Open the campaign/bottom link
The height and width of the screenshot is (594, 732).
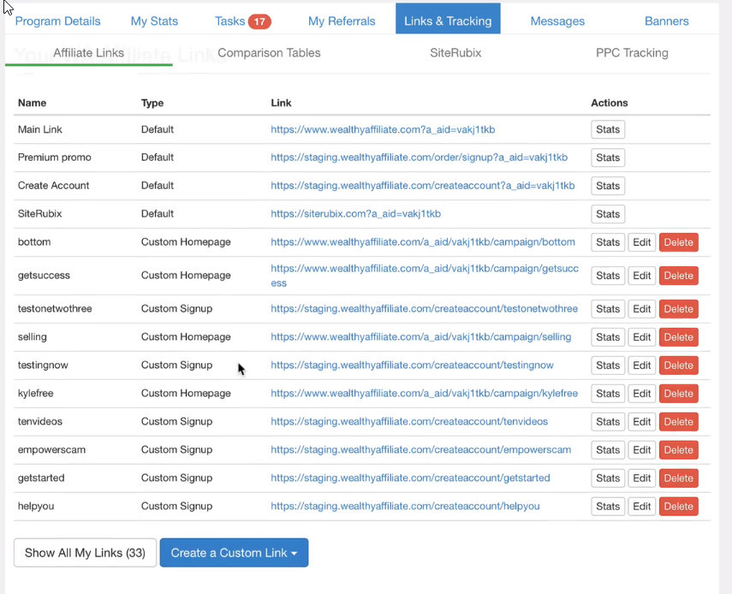tap(423, 241)
